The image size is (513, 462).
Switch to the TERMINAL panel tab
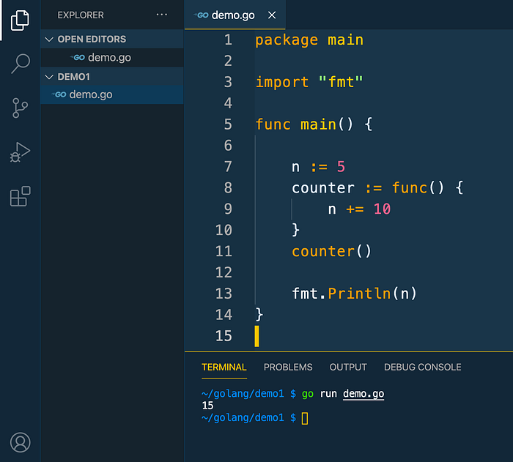pyautogui.click(x=224, y=367)
